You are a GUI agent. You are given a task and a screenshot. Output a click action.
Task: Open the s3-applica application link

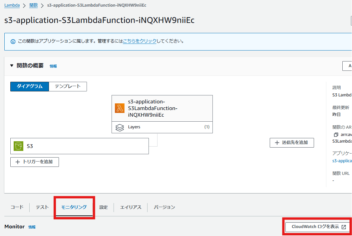[x=342, y=161]
